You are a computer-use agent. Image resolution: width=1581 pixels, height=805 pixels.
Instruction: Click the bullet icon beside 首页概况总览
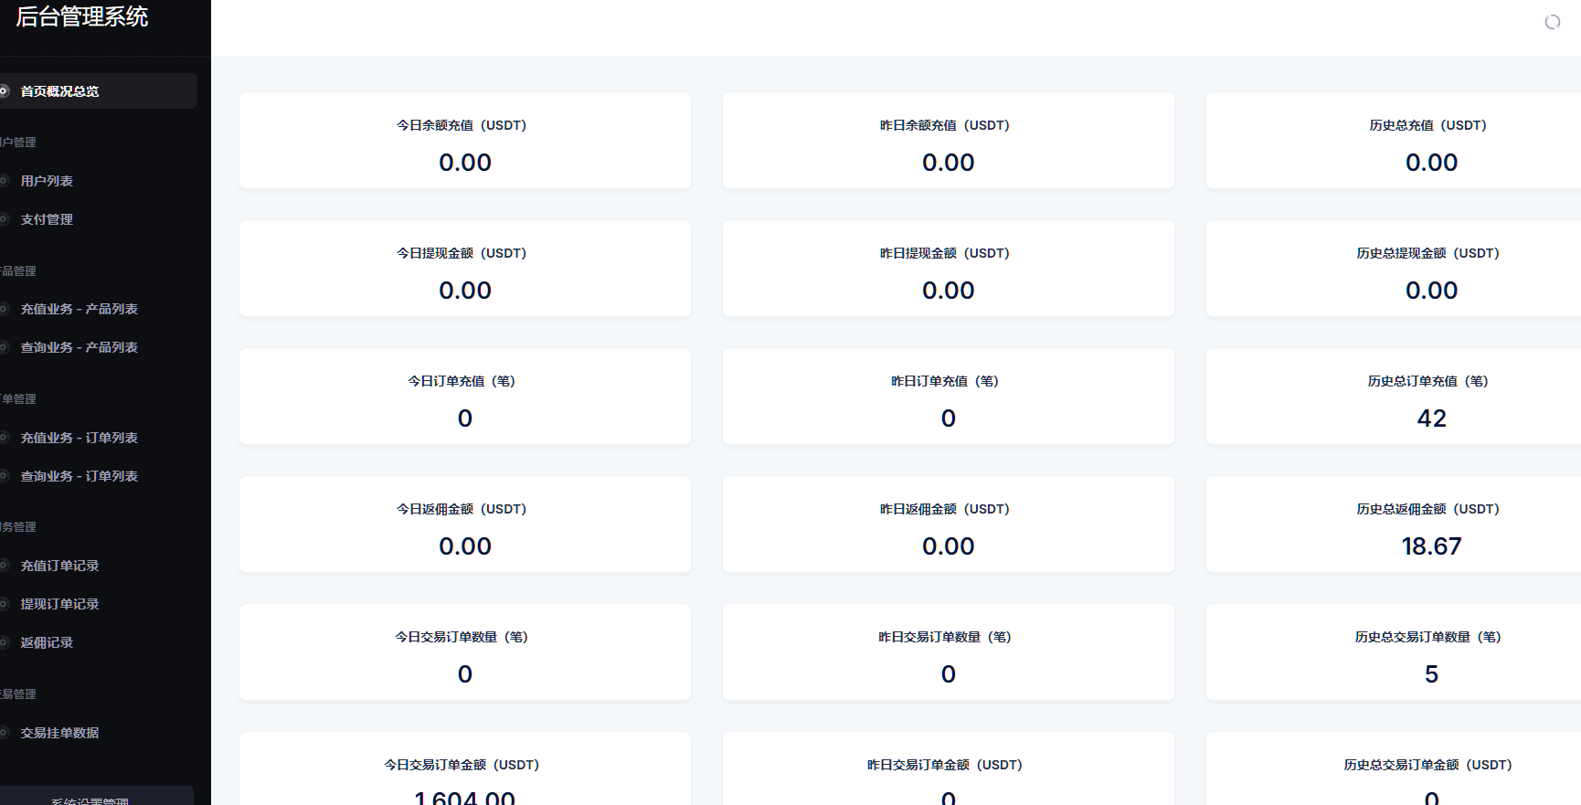click(x=4, y=91)
